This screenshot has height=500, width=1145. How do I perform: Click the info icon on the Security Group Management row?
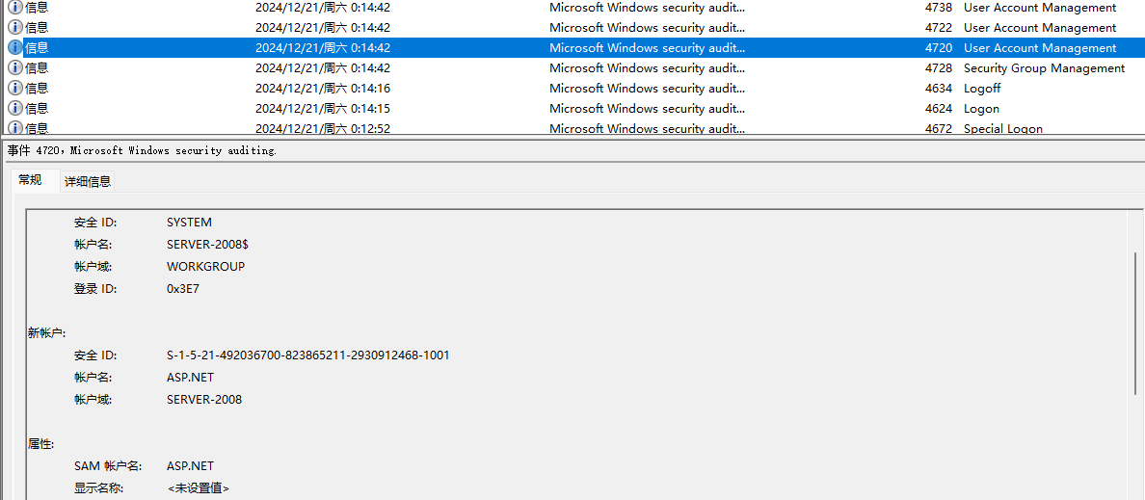tap(14, 67)
